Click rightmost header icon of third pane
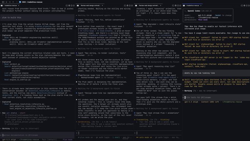This screenshot has width=250, height=141. pos(180,6)
